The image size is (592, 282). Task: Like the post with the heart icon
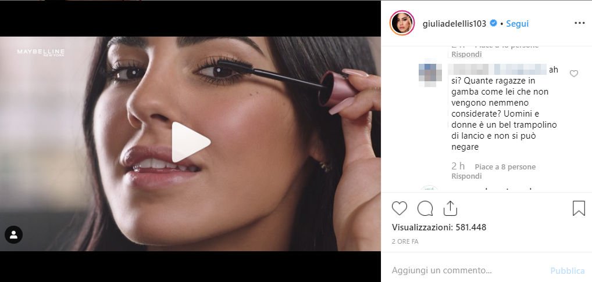[399, 208]
